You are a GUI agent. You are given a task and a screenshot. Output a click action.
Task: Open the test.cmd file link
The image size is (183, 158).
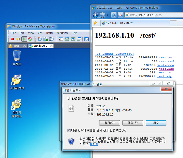pos(166,61)
